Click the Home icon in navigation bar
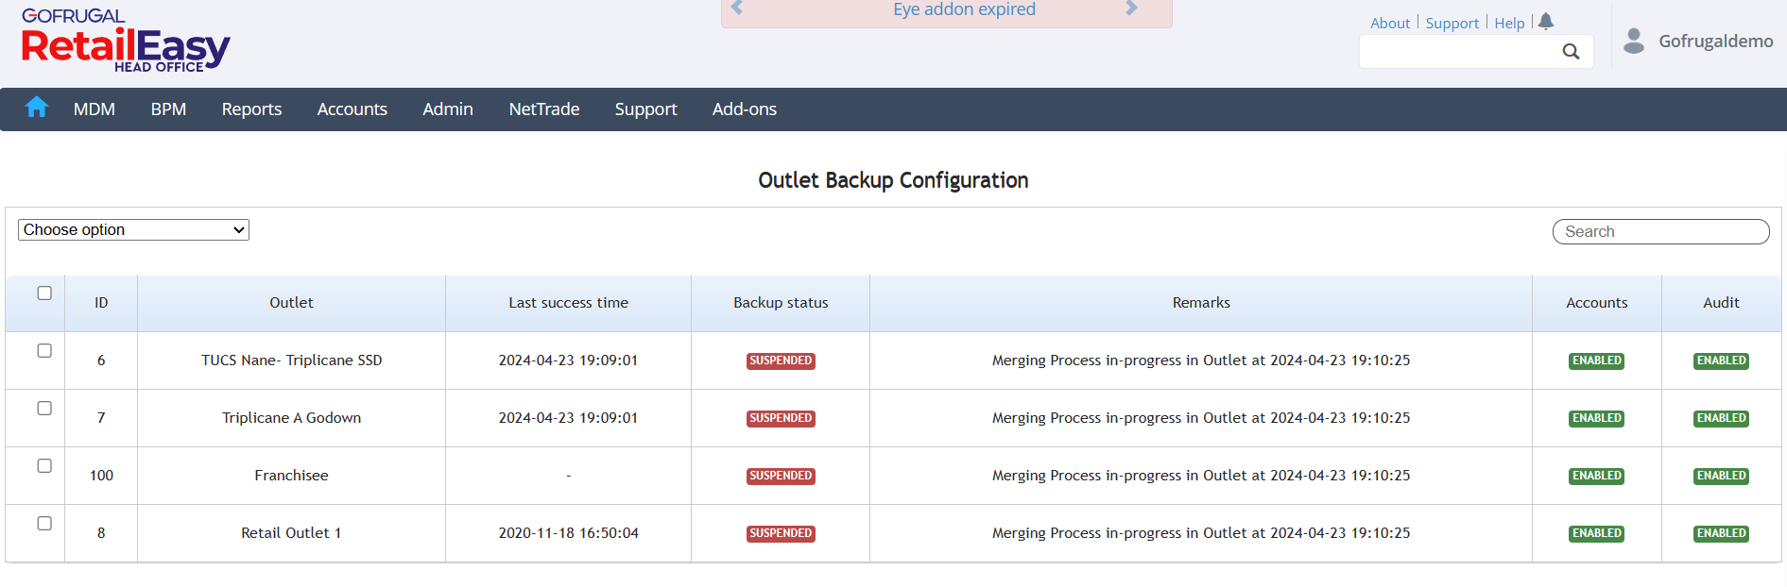Viewport: 1787px width, 587px height. click(37, 108)
